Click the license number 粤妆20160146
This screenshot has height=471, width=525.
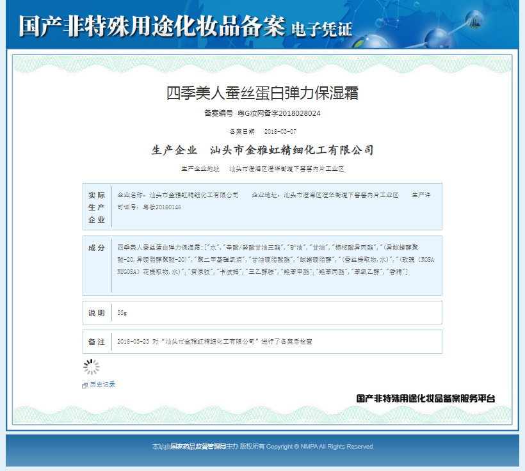coord(162,207)
